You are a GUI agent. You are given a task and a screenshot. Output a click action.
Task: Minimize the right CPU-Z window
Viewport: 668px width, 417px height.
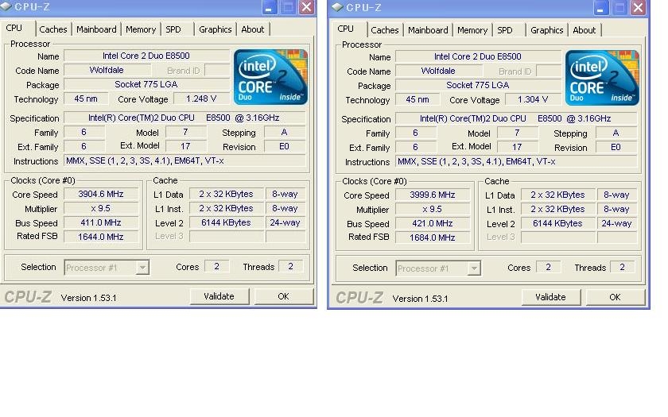600,8
